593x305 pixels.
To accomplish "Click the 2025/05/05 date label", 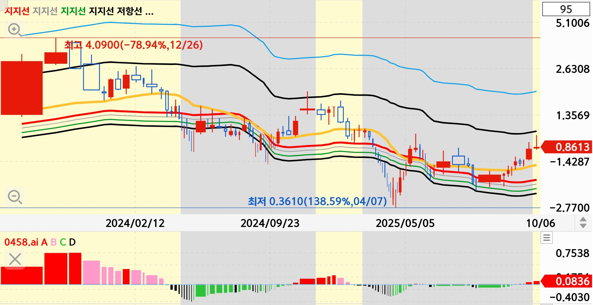I will click(x=405, y=223).
